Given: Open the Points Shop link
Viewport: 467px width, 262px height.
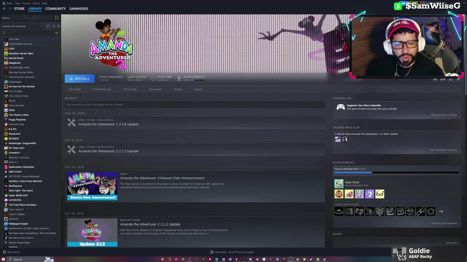Looking at the screenshot, I should [x=130, y=89].
